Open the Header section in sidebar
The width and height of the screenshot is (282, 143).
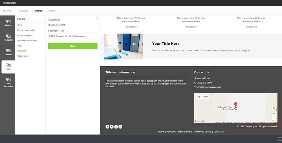click(x=8, y=23)
